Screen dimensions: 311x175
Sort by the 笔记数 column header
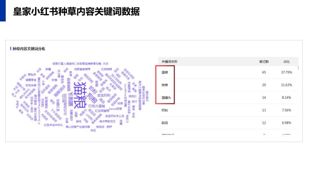click(264, 62)
